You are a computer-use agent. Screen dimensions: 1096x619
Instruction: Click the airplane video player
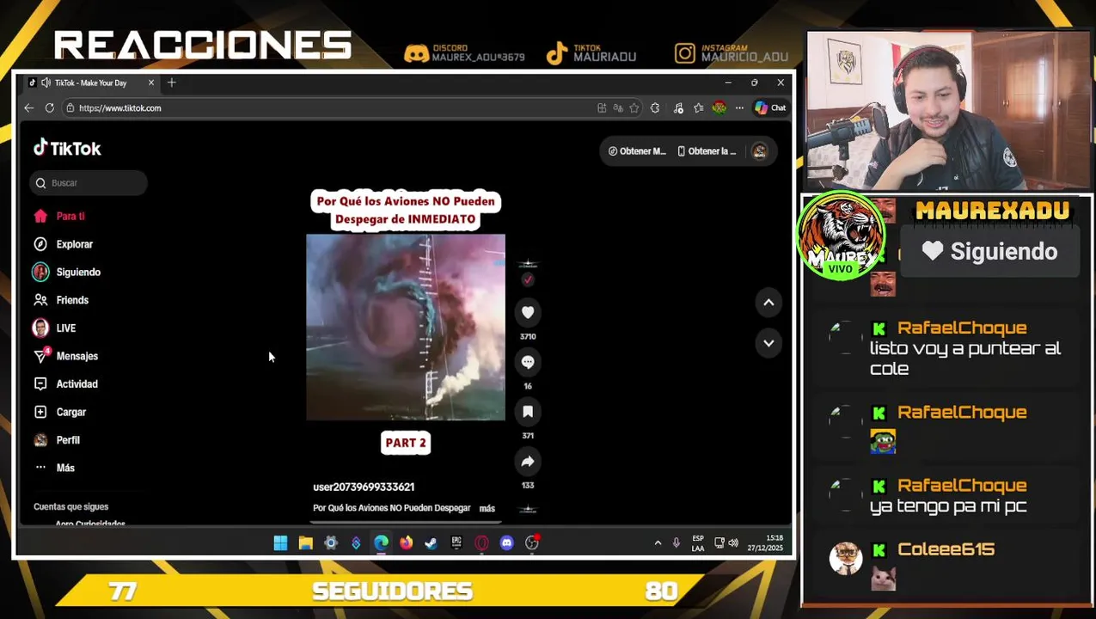click(x=406, y=328)
